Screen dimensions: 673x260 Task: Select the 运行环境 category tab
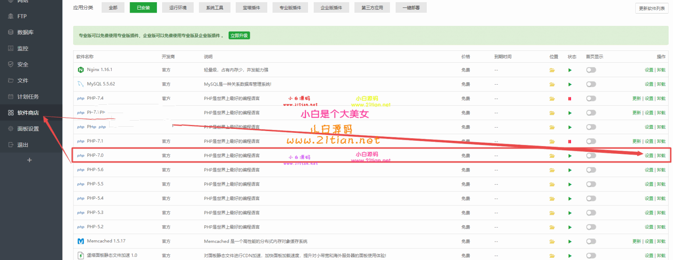(x=178, y=7)
